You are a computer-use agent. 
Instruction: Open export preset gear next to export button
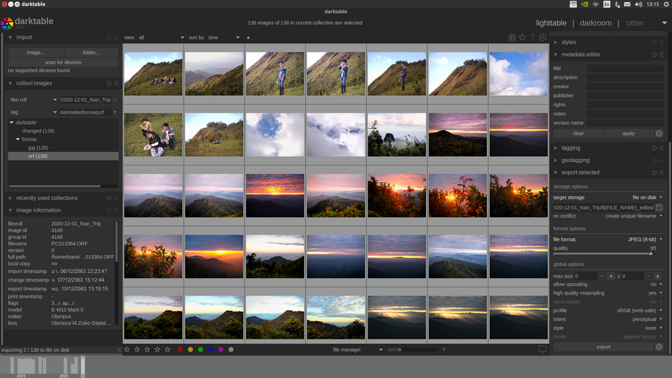[659, 346]
